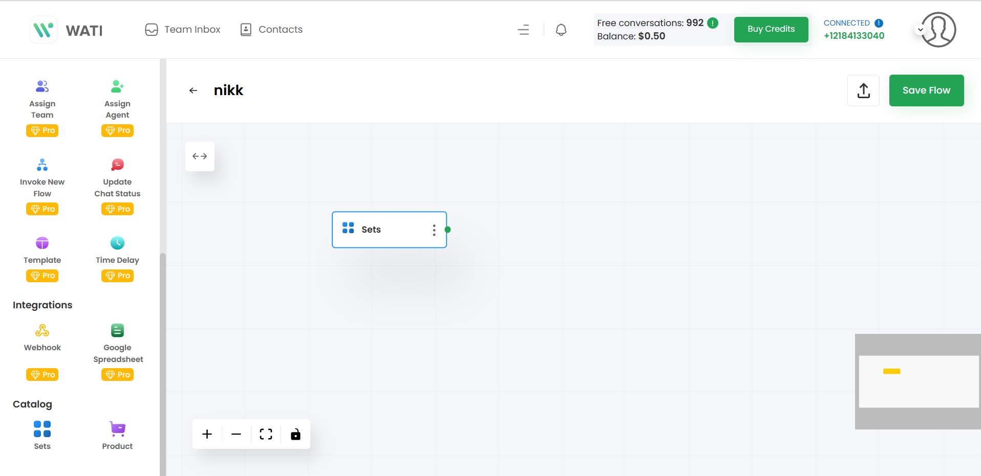Click the minimap overview thumbnail

pyautogui.click(x=918, y=381)
